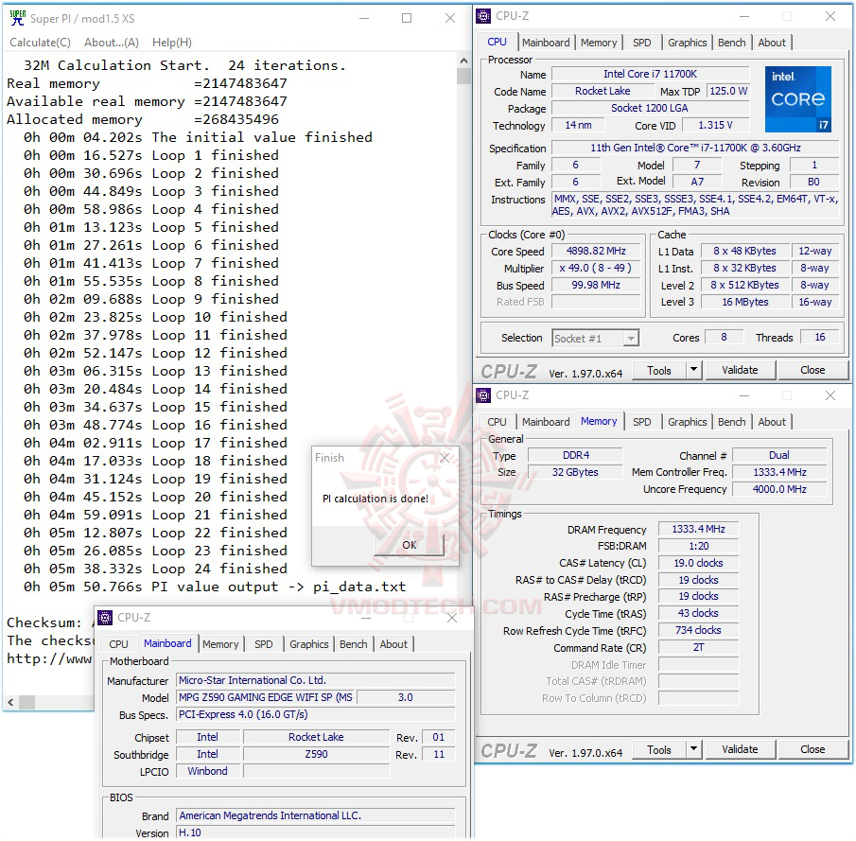Select CPU tab in Memory CPU-Z window
The height and width of the screenshot is (841, 856).
coord(497,422)
